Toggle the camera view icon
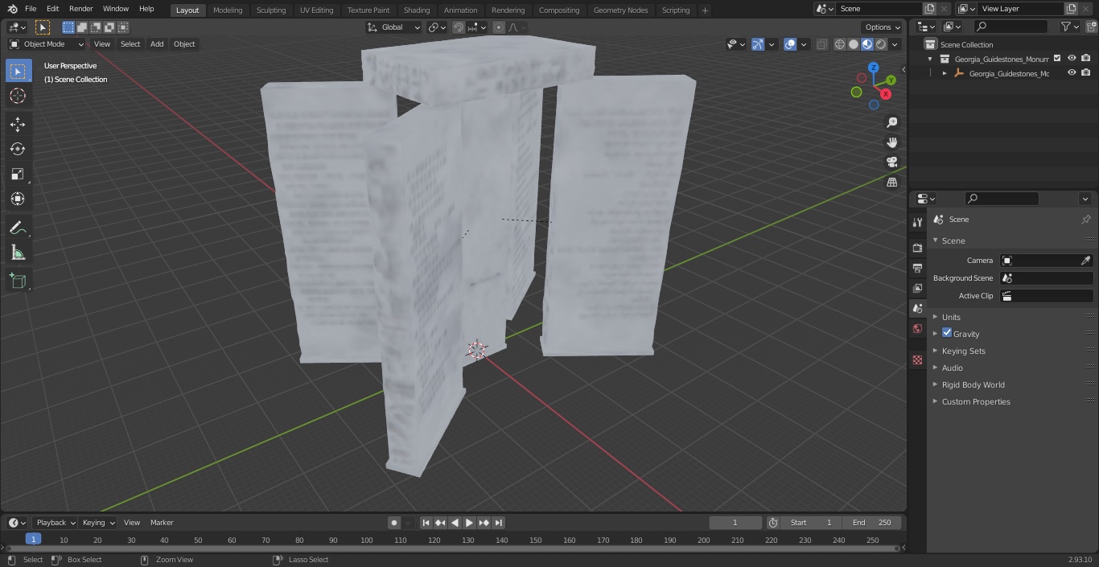The image size is (1099, 567). [x=891, y=162]
